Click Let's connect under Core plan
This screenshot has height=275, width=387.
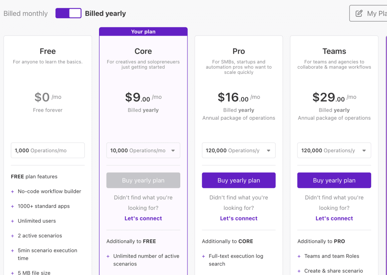(x=143, y=219)
